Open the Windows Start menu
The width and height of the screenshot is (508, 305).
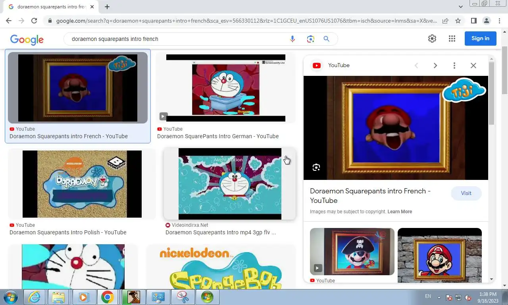(x=11, y=297)
